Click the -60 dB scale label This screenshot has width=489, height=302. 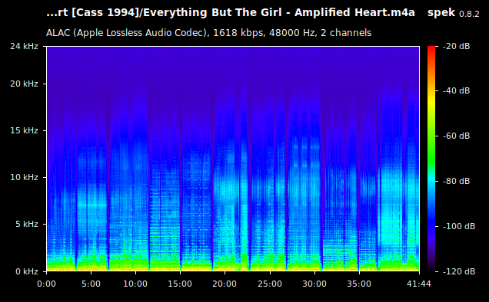click(x=456, y=136)
